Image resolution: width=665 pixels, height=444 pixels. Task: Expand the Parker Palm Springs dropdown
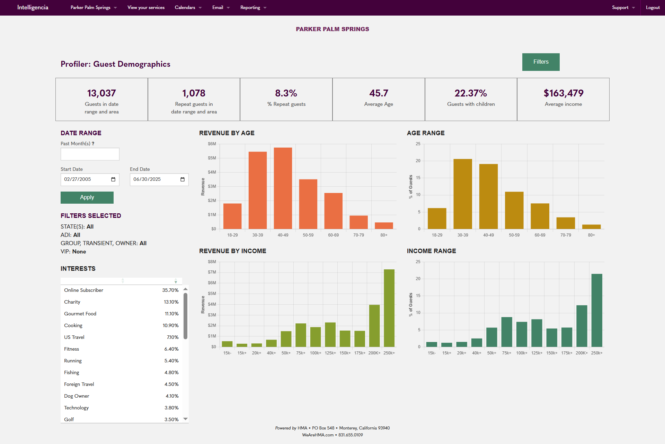(94, 8)
